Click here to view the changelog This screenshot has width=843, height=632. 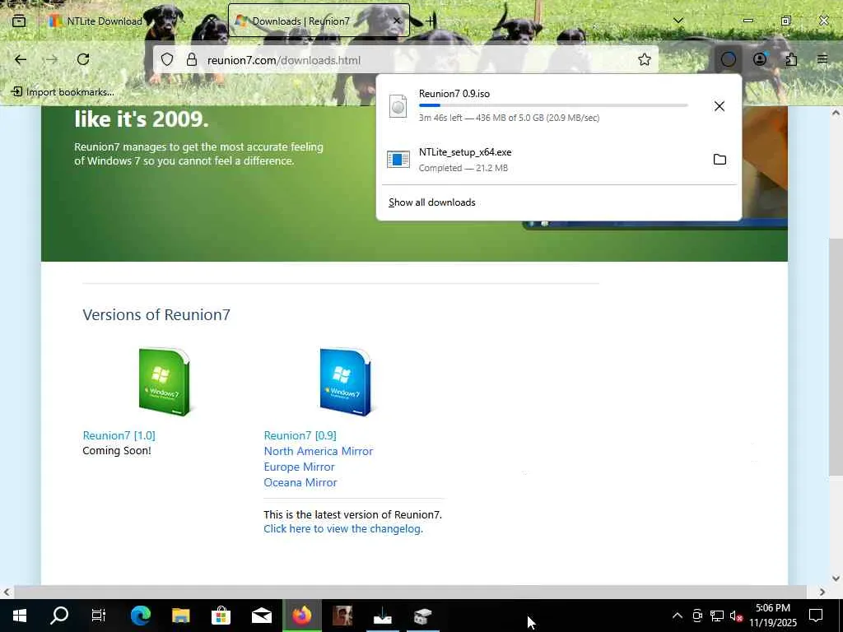343,529
